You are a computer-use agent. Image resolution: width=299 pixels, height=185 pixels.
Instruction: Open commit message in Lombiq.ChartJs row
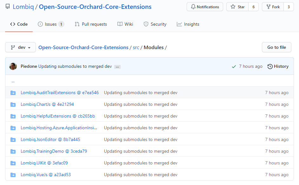click(141, 104)
